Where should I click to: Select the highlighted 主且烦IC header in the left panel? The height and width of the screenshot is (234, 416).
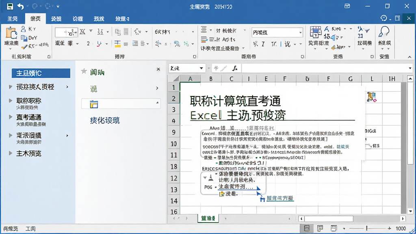point(41,73)
